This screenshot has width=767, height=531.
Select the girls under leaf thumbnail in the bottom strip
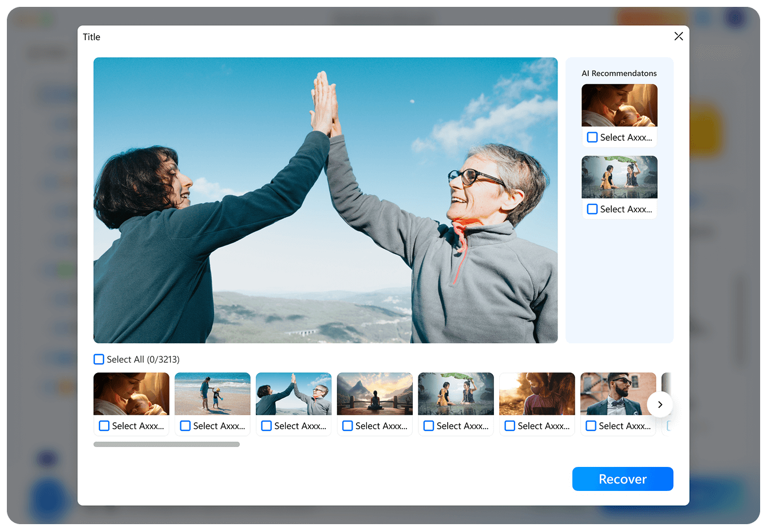tap(456, 394)
